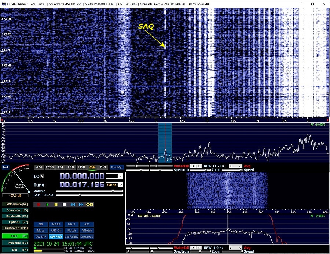Screen dimensions: 330x254
Task: Disable the CW Peak filter
Action: (55, 237)
